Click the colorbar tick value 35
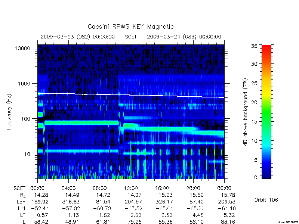This screenshot has width=299, height=224. pyautogui.click(x=255, y=46)
